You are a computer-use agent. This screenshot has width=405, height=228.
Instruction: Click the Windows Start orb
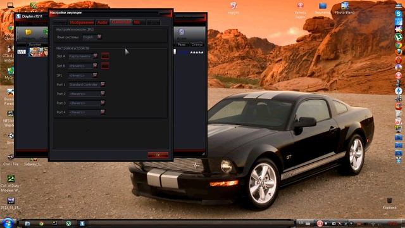click(8, 223)
